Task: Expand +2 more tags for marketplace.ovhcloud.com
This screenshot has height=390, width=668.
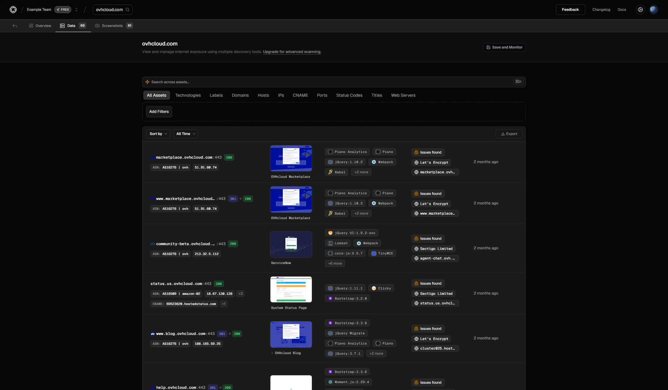Action: click(x=361, y=172)
